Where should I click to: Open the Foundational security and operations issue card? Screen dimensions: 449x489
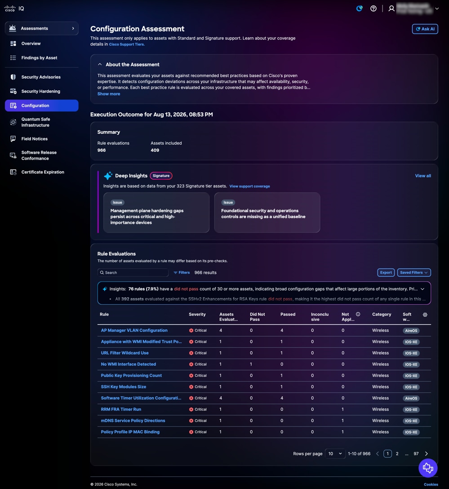tap(267, 213)
